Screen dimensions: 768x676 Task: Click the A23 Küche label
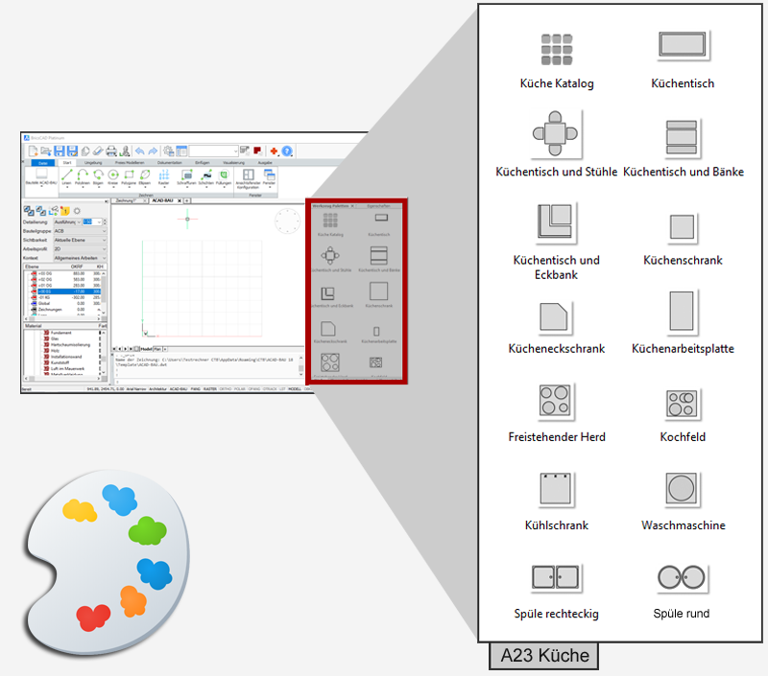point(543,657)
